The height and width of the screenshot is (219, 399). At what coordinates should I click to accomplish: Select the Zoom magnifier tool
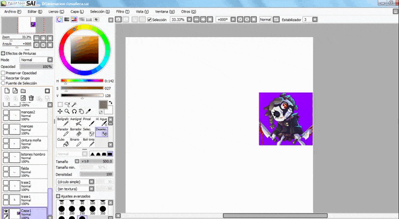[x=67, y=111]
